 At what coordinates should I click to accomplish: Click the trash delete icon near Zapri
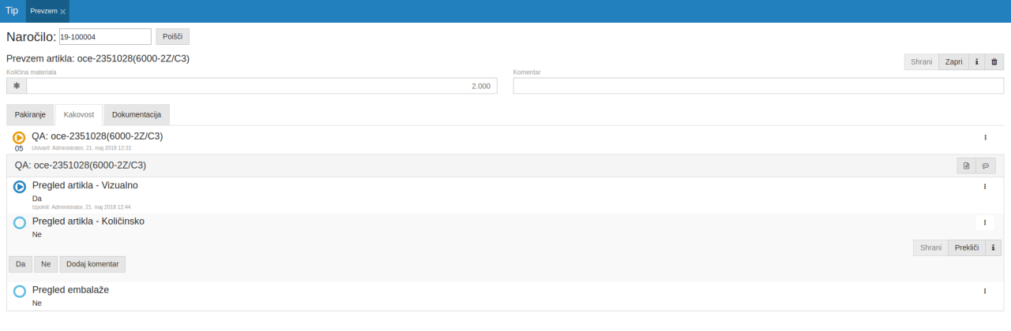point(994,62)
